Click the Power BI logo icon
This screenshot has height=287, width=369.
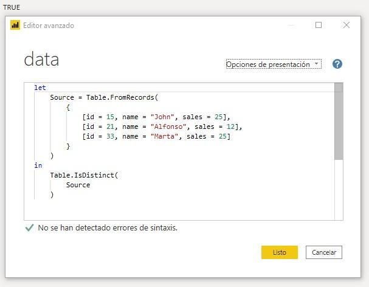tap(15, 25)
